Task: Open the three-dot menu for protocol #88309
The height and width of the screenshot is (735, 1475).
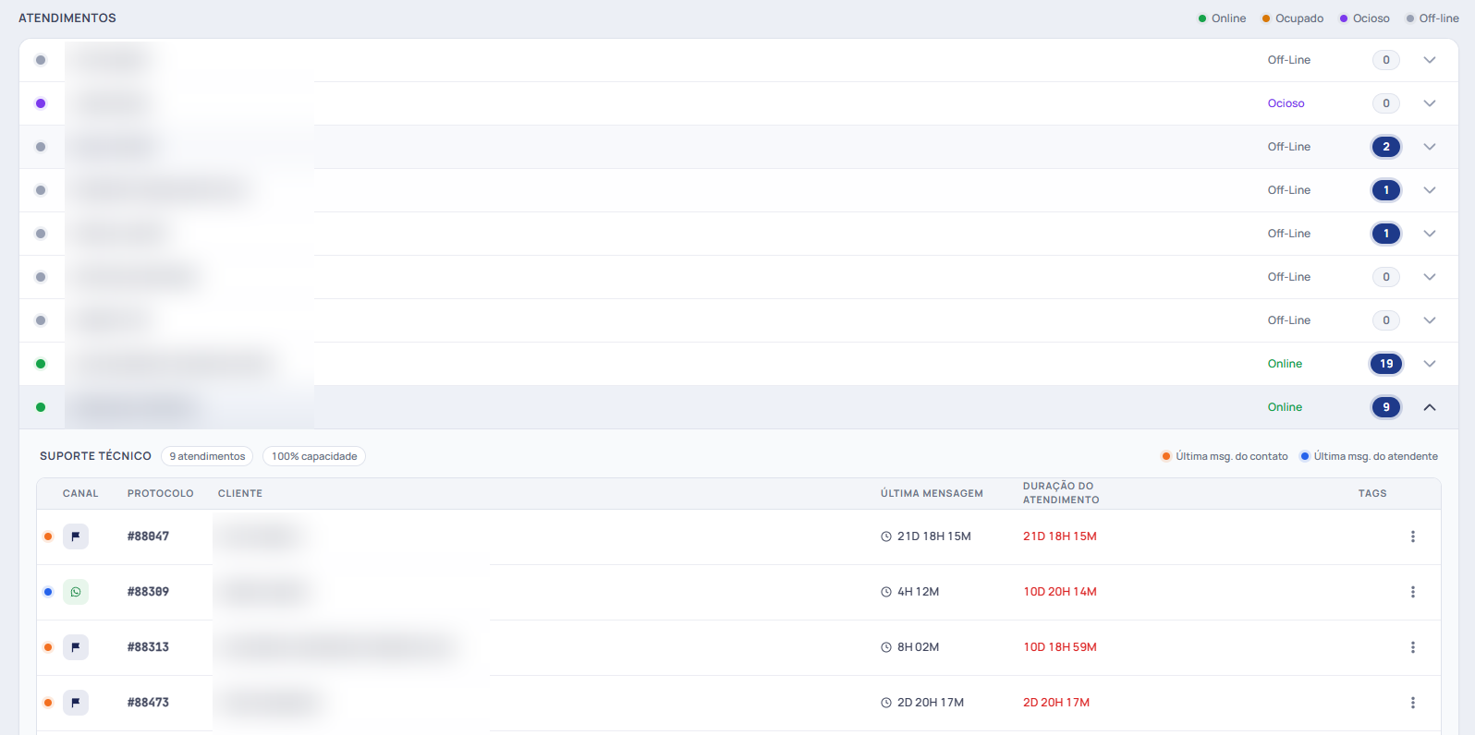Action: (1412, 592)
